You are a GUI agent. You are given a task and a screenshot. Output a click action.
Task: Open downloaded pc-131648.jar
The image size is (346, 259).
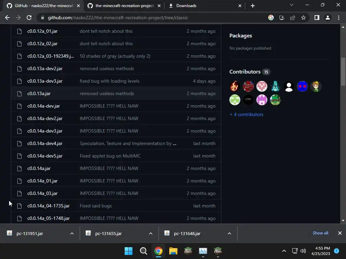tap(187, 233)
